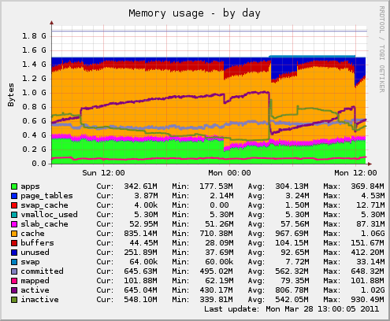Click the Mon 12:00 time axis label
The width and height of the screenshot is (390, 321).
(x=355, y=173)
